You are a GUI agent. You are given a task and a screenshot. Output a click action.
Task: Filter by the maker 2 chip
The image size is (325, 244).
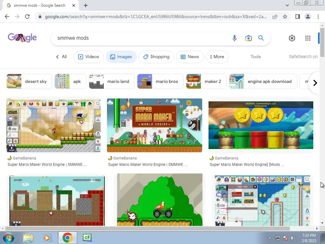tap(206, 81)
